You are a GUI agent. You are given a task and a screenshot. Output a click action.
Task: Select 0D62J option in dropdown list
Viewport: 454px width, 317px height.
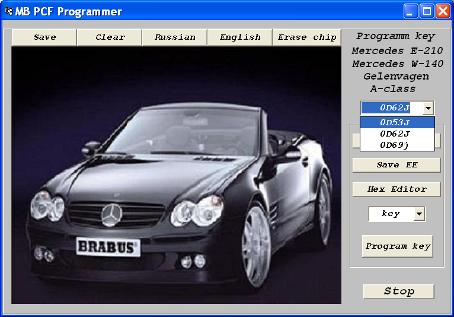pos(397,134)
